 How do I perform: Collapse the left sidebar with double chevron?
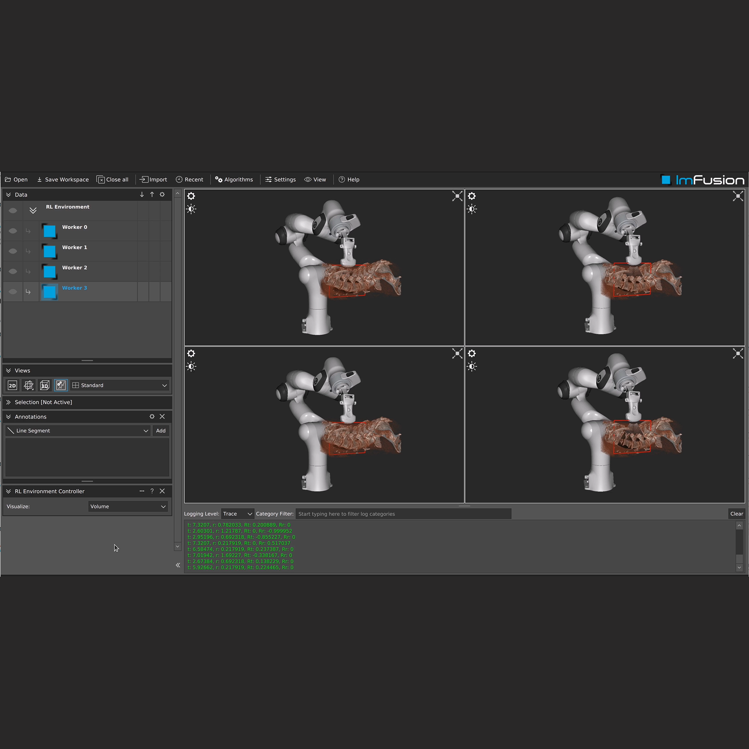tap(178, 565)
